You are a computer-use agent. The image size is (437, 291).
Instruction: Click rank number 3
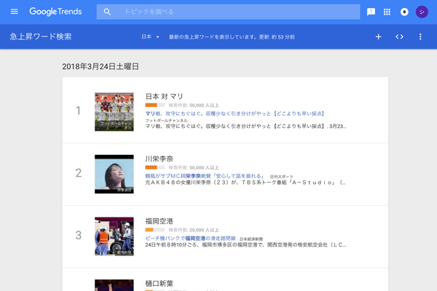click(x=79, y=235)
